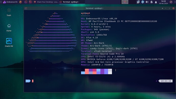Viewport: 176px width, 99px height.
Task: Click the 'Memory: 1604MiB / 7836MiB' line
Action: point(97,65)
